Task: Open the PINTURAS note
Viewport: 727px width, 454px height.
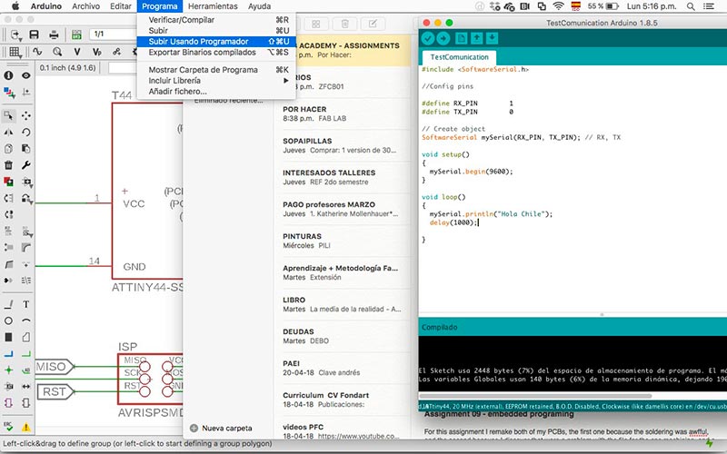Action: tap(342, 241)
